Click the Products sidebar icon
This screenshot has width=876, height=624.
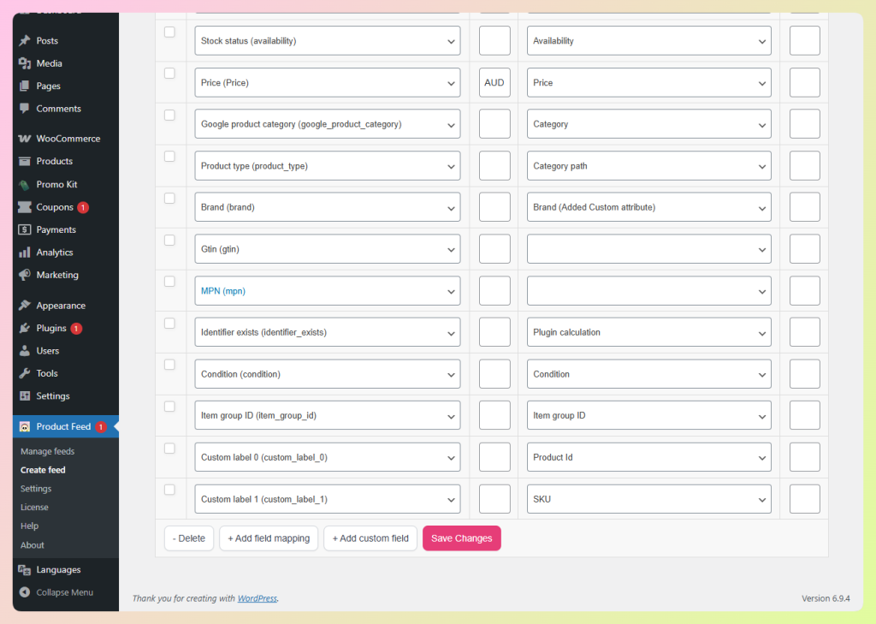click(23, 161)
